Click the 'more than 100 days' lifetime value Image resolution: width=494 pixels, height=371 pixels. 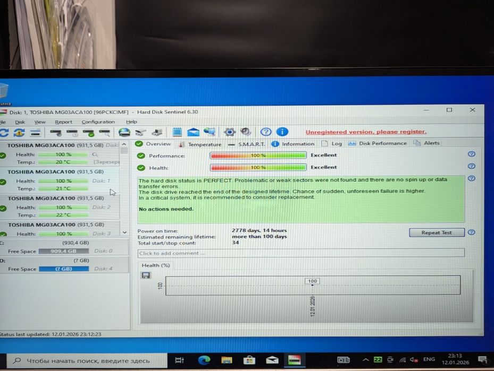(x=259, y=236)
